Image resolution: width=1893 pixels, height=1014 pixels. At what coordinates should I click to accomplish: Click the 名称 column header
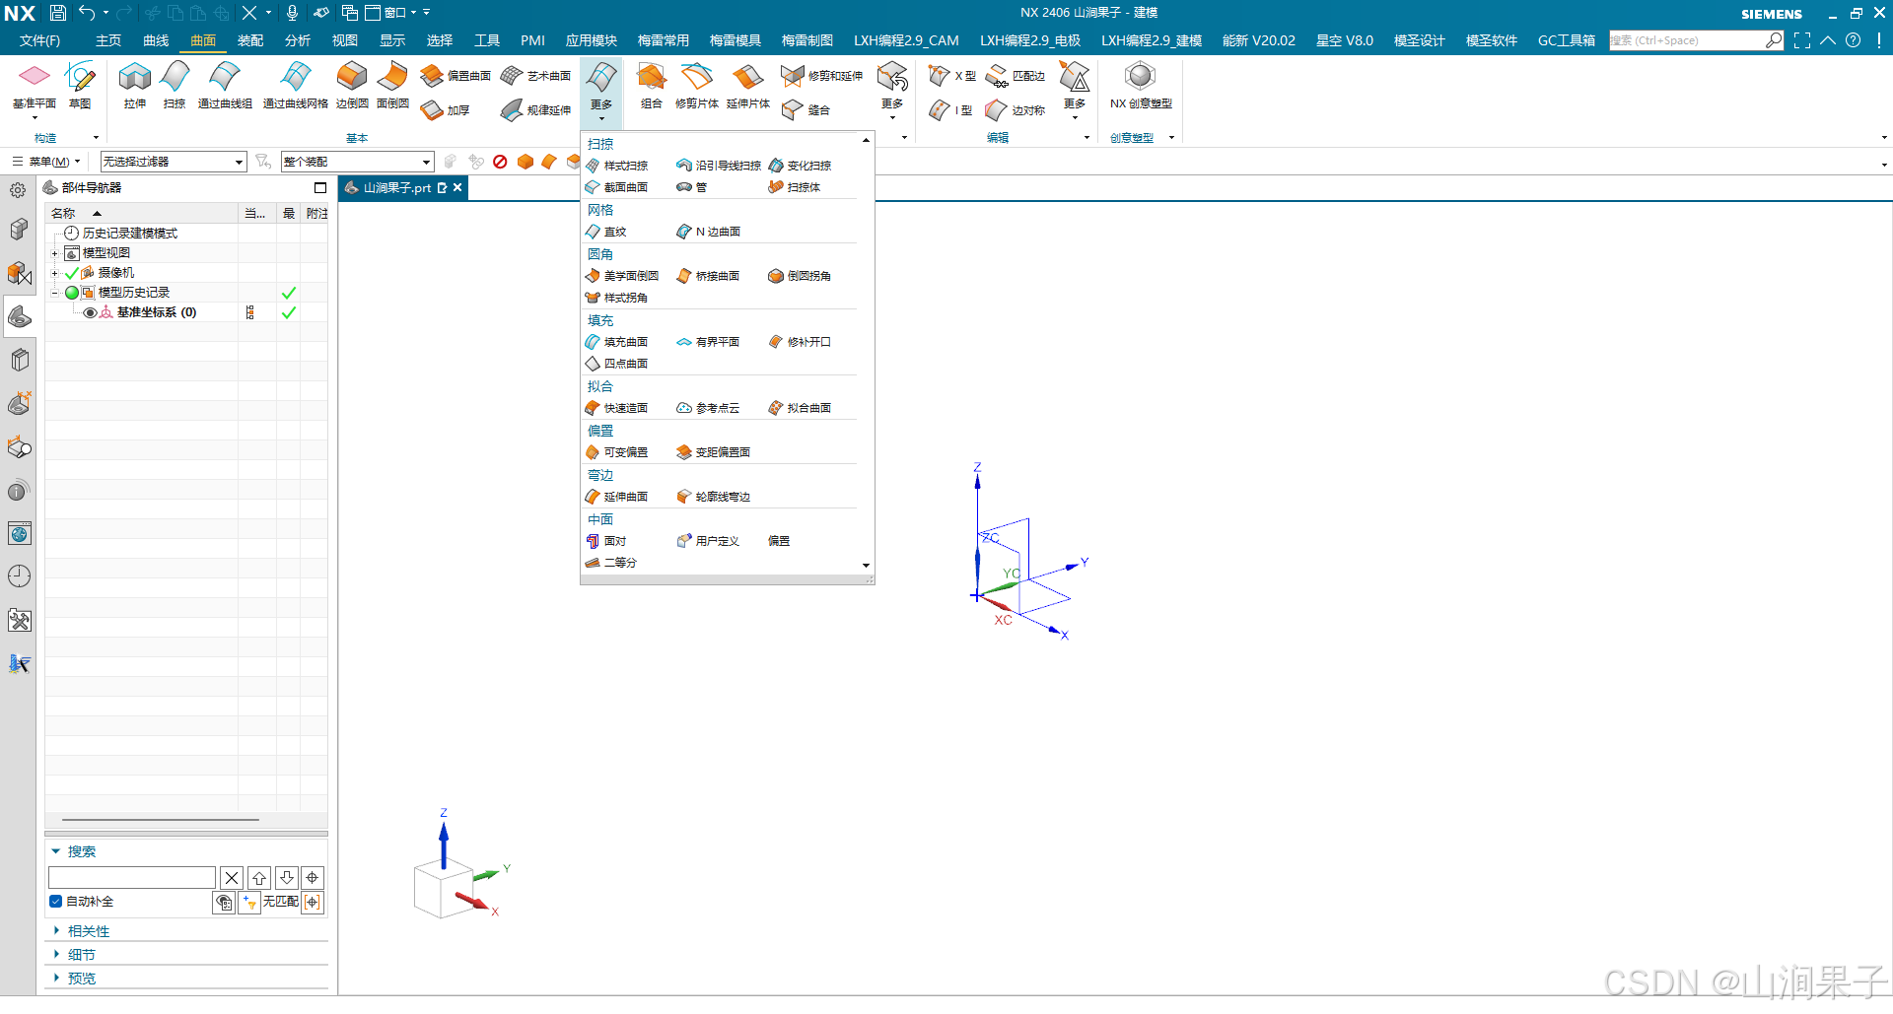[x=141, y=213]
